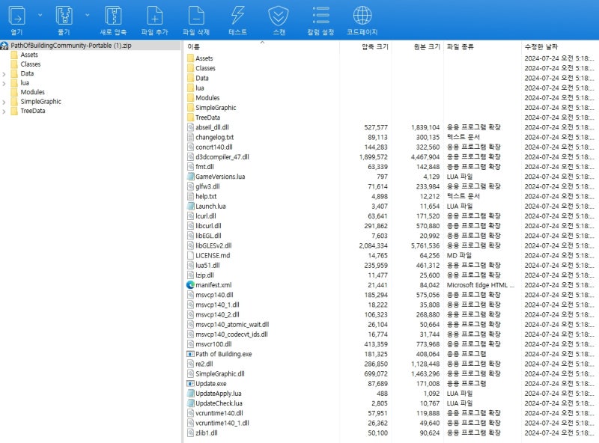Select the file zlib1.dll

pyautogui.click(x=207, y=433)
